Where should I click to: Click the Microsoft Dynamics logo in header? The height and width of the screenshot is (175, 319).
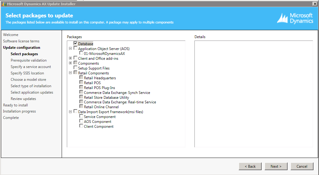pos(295,18)
